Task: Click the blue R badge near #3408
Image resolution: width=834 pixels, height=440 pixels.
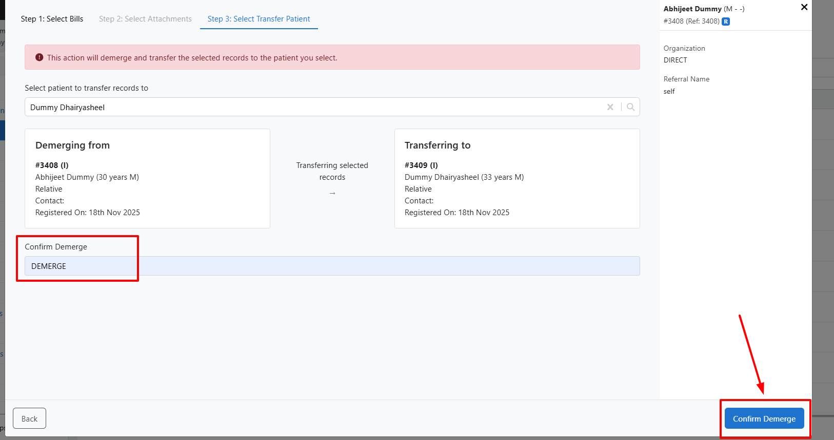Action: (x=726, y=22)
